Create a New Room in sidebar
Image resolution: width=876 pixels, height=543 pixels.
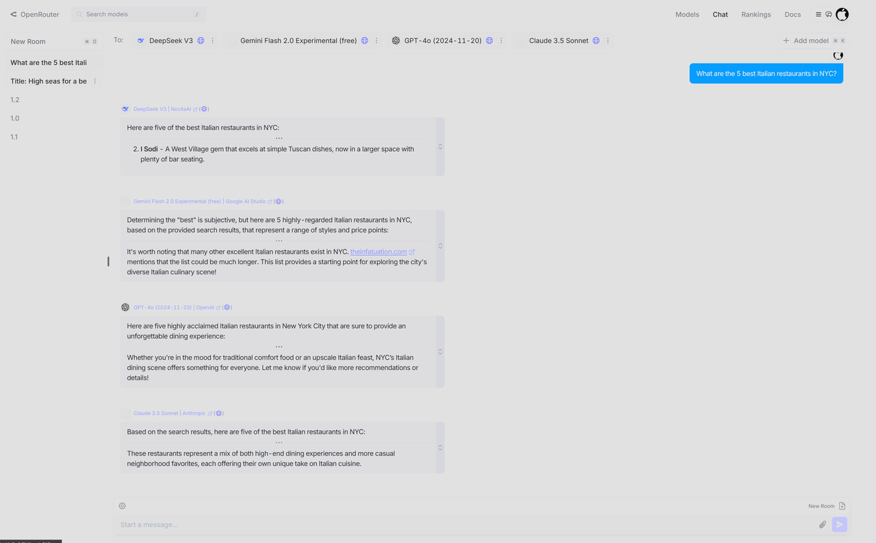(54, 42)
